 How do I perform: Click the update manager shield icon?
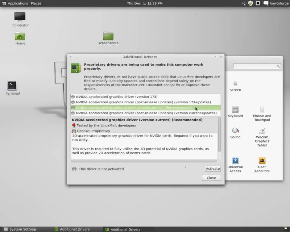click(250, 3)
